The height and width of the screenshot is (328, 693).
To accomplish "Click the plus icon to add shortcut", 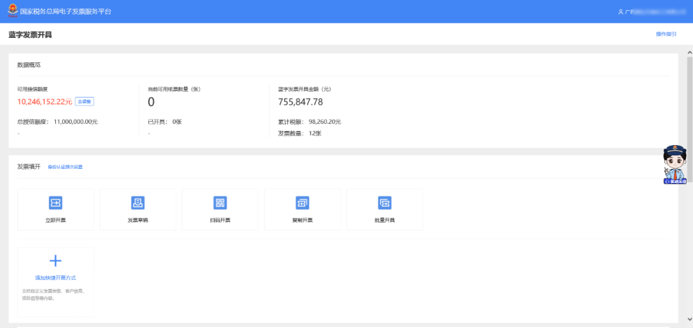I will [x=56, y=261].
